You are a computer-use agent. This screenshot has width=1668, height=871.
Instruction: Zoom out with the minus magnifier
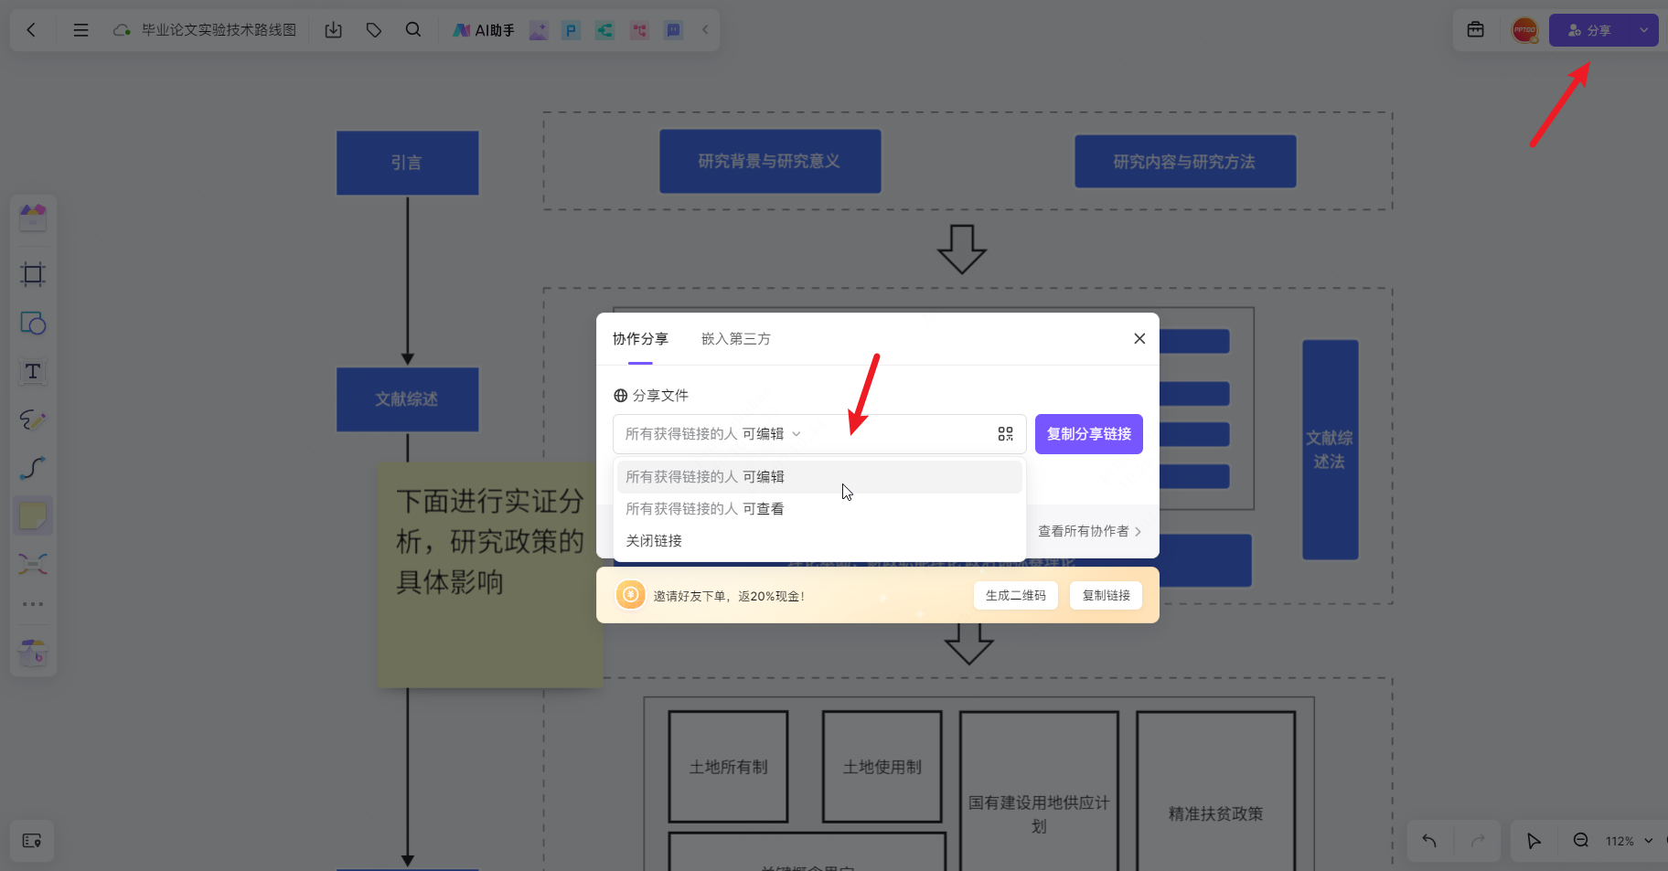1580,841
